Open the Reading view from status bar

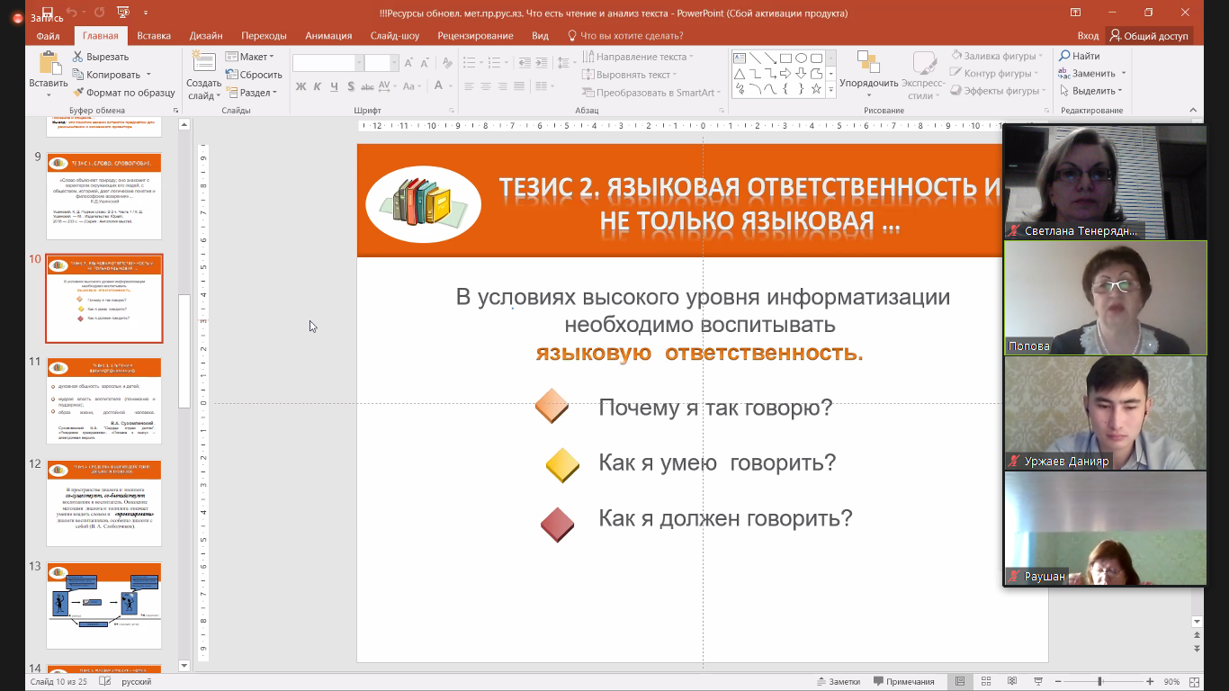point(1013,681)
